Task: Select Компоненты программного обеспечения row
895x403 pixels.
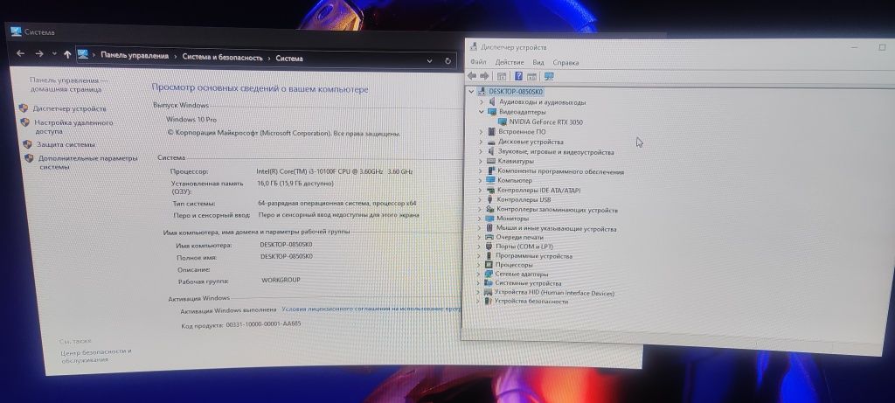Action: point(560,170)
